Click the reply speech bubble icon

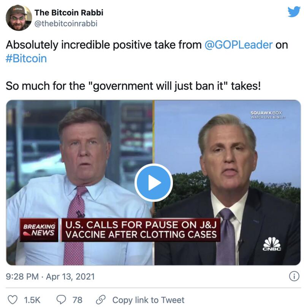[x=62, y=300]
